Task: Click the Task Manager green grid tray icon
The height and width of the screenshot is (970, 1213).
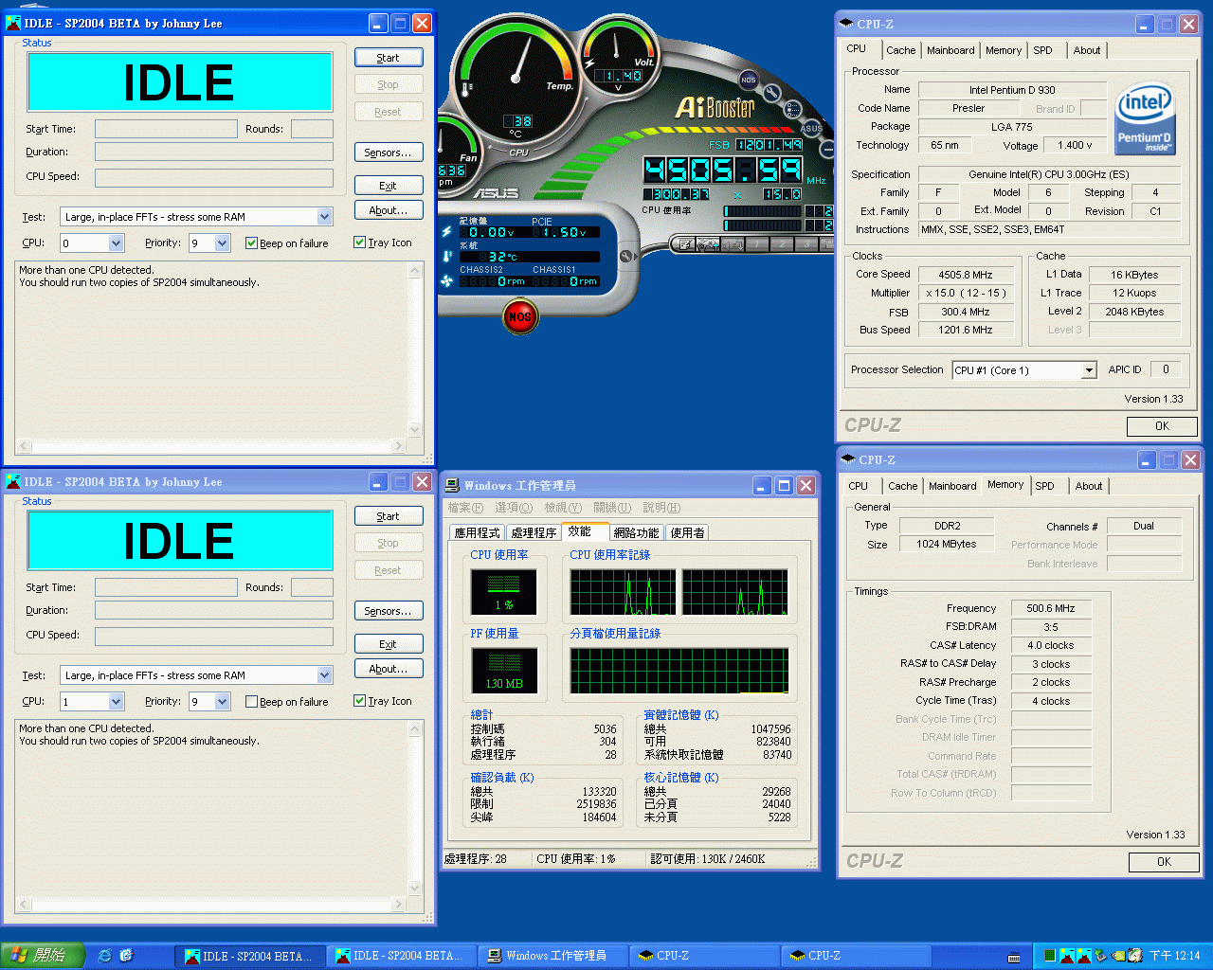Action: (1050, 955)
